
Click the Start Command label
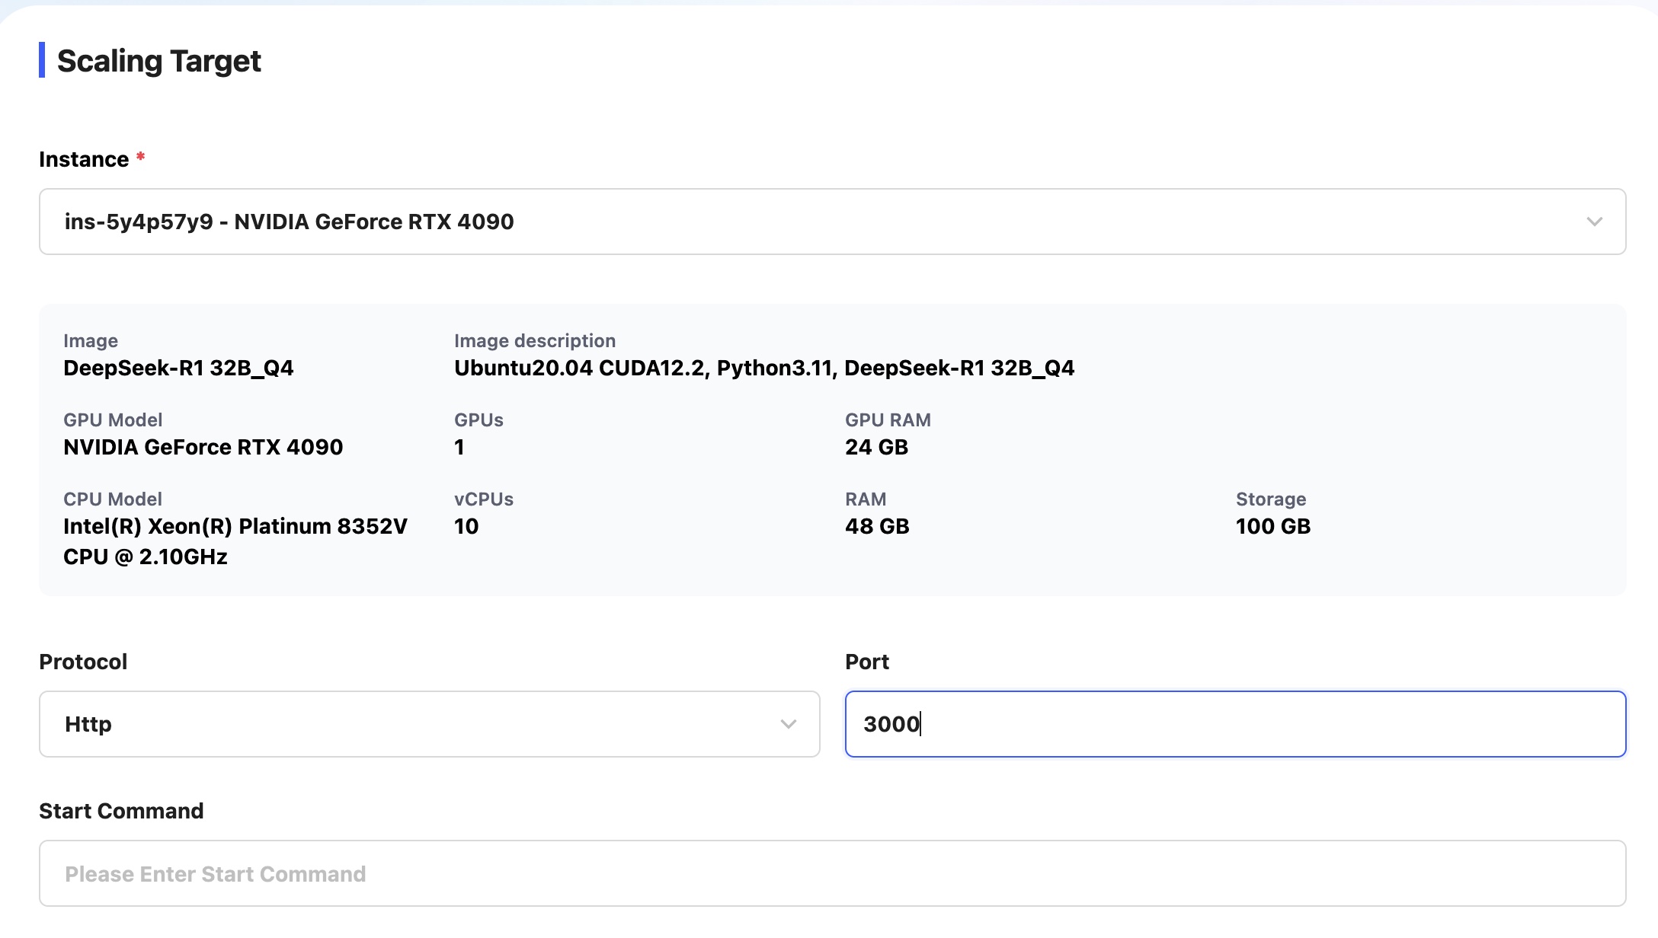121,811
